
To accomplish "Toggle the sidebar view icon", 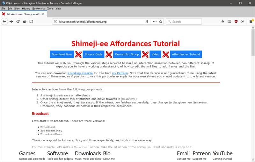I will click(x=229, y=21).
